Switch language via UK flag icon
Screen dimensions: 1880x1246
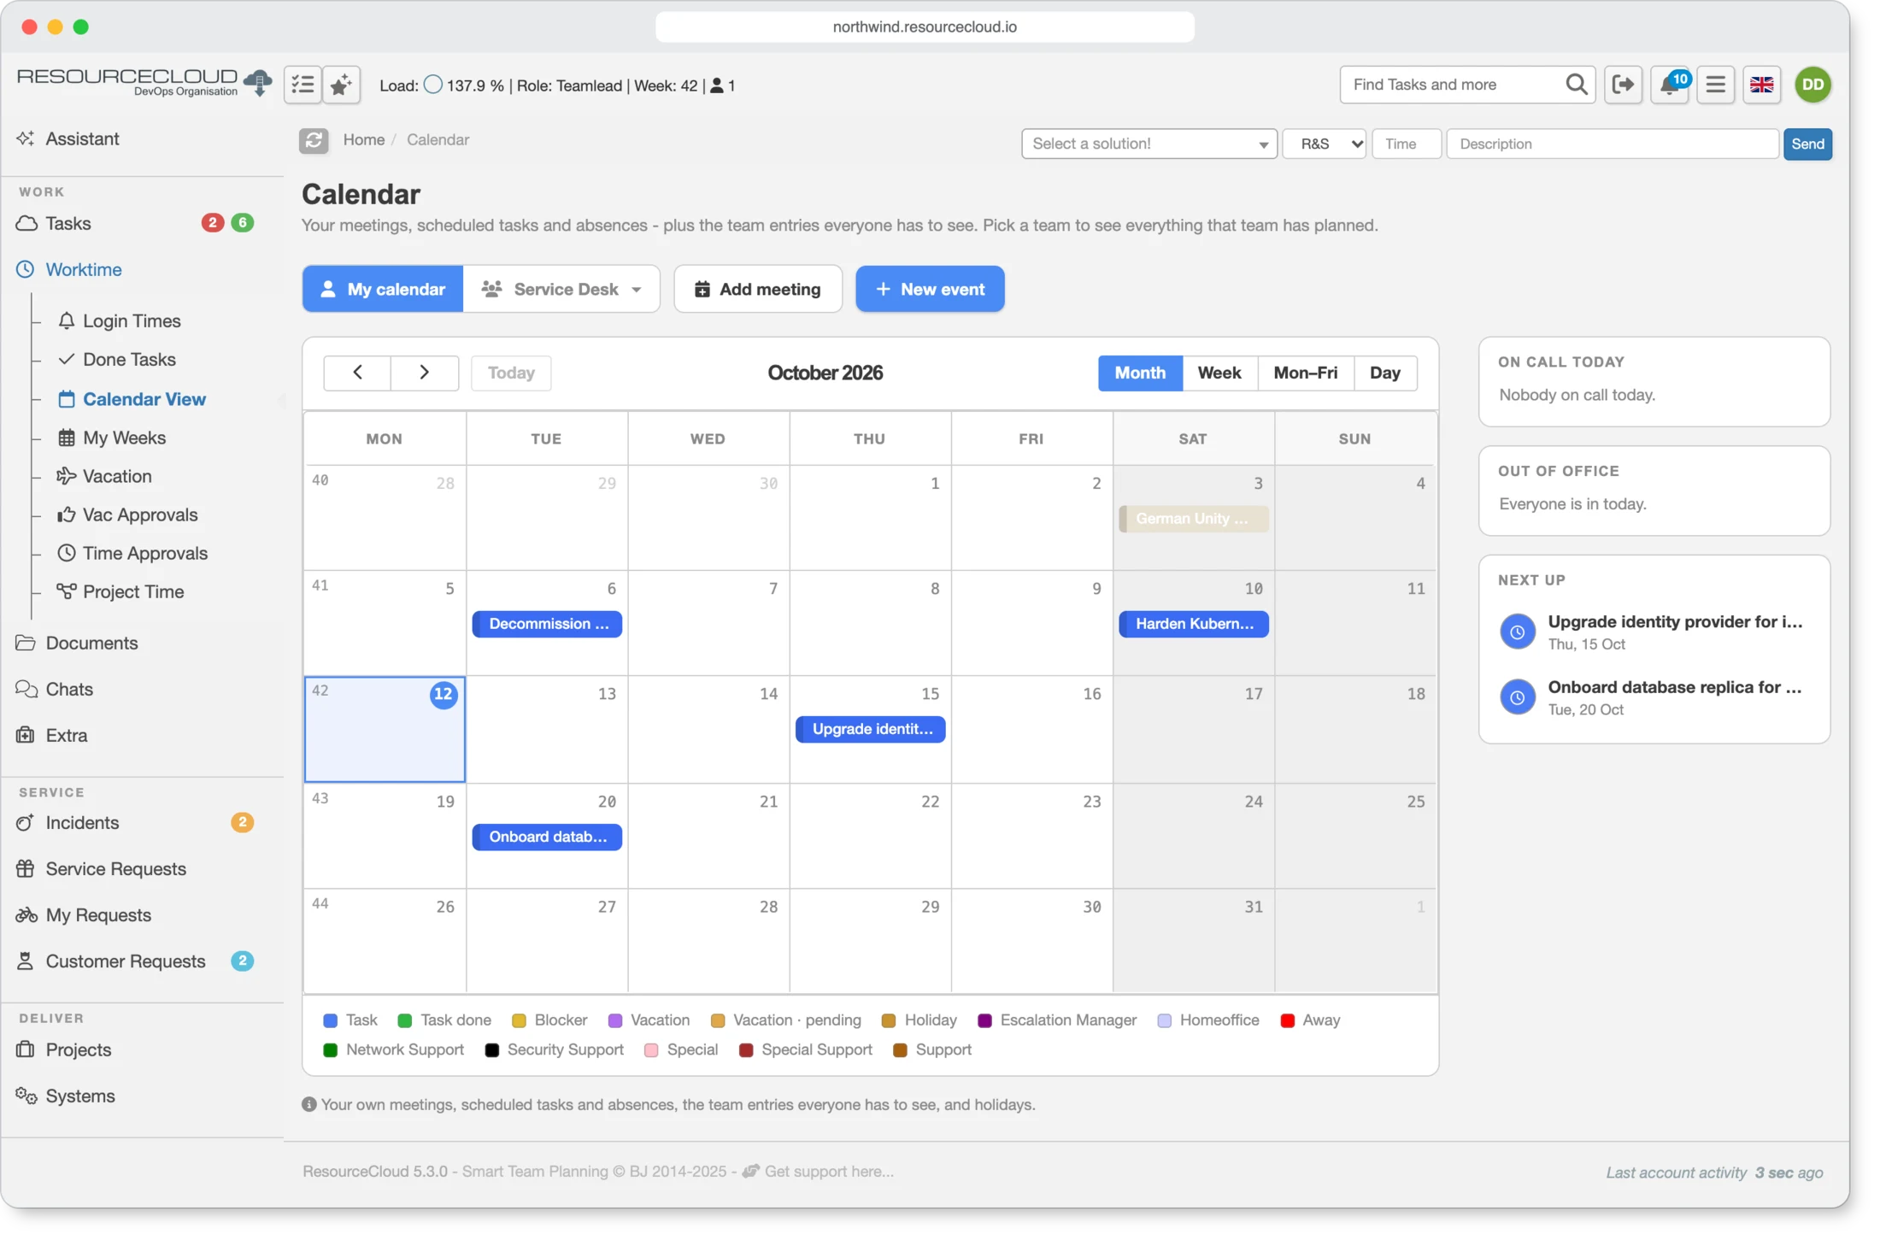click(x=1761, y=85)
